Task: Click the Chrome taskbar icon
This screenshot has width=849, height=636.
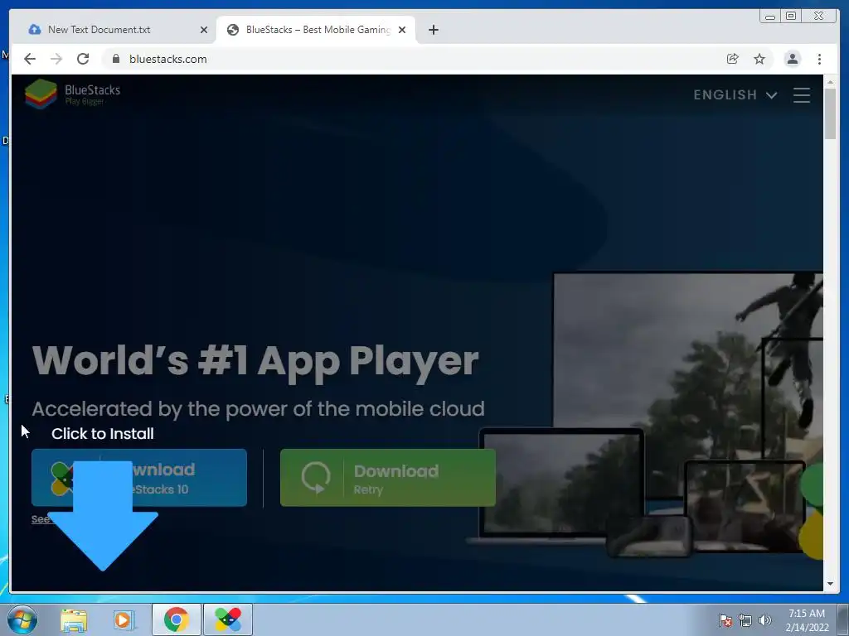Action: pos(176,619)
